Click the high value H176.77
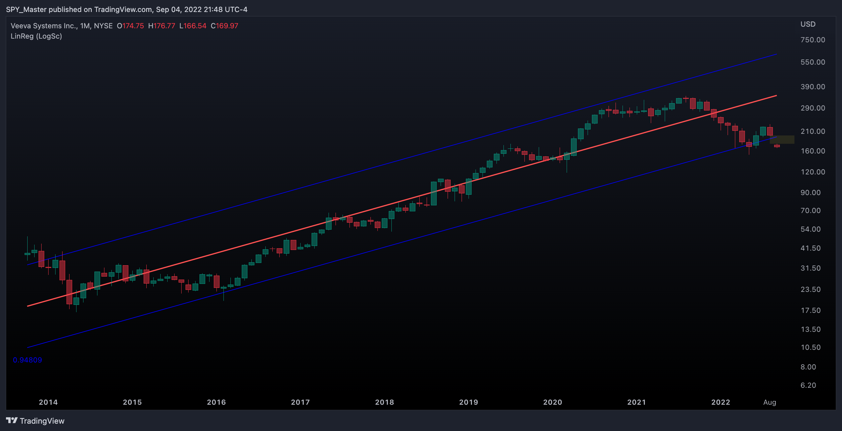Image resolution: width=842 pixels, height=431 pixels. 162,26
